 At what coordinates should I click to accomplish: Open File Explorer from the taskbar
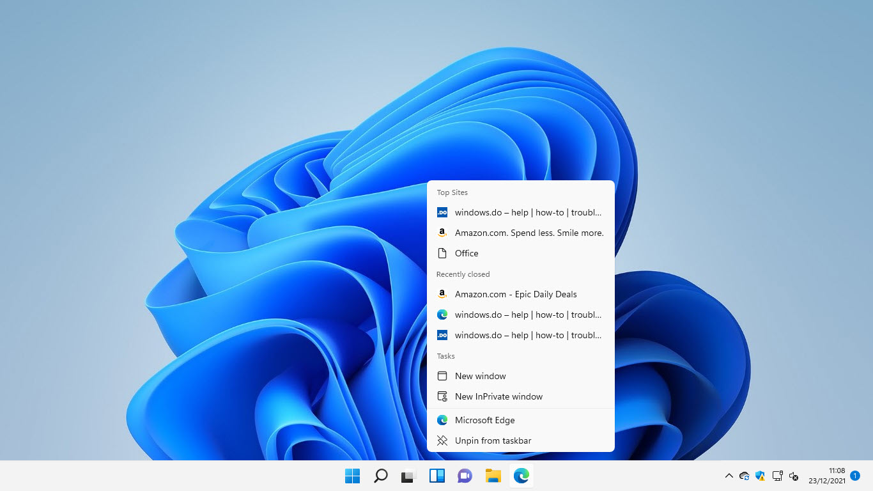(x=493, y=476)
